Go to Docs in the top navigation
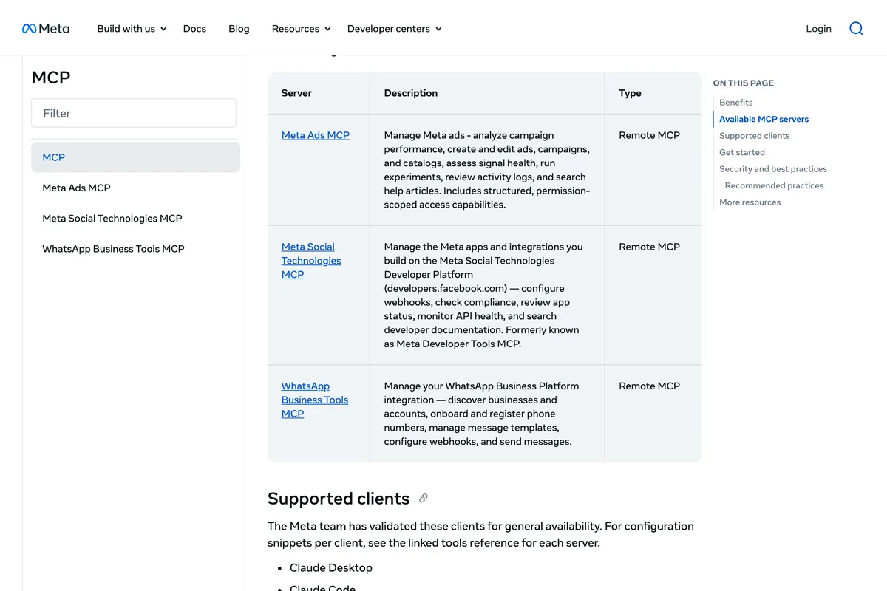887x591 pixels. pos(194,29)
